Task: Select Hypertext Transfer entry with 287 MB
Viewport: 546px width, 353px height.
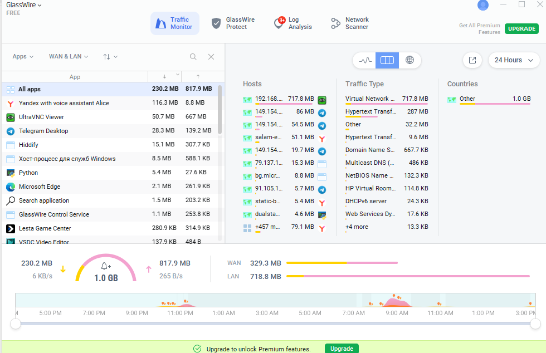Action: pyautogui.click(x=387, y=112)
